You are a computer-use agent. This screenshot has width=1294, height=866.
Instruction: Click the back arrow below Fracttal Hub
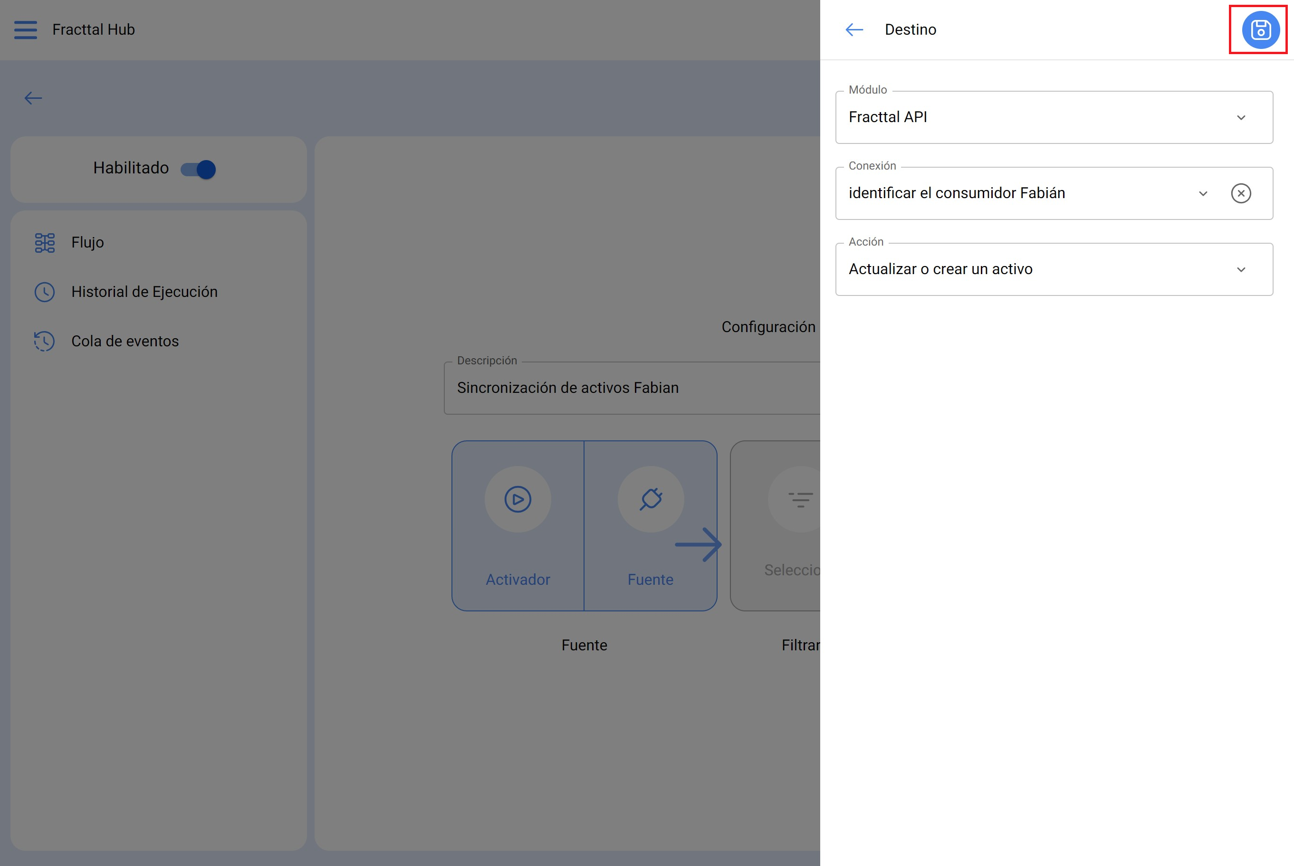coord(33,98)
